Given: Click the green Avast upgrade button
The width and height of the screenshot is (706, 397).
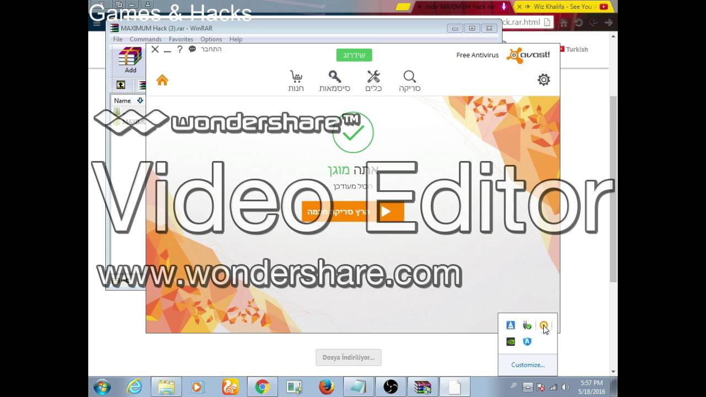Looking at the screenshot, I should [x=354, y=55].
